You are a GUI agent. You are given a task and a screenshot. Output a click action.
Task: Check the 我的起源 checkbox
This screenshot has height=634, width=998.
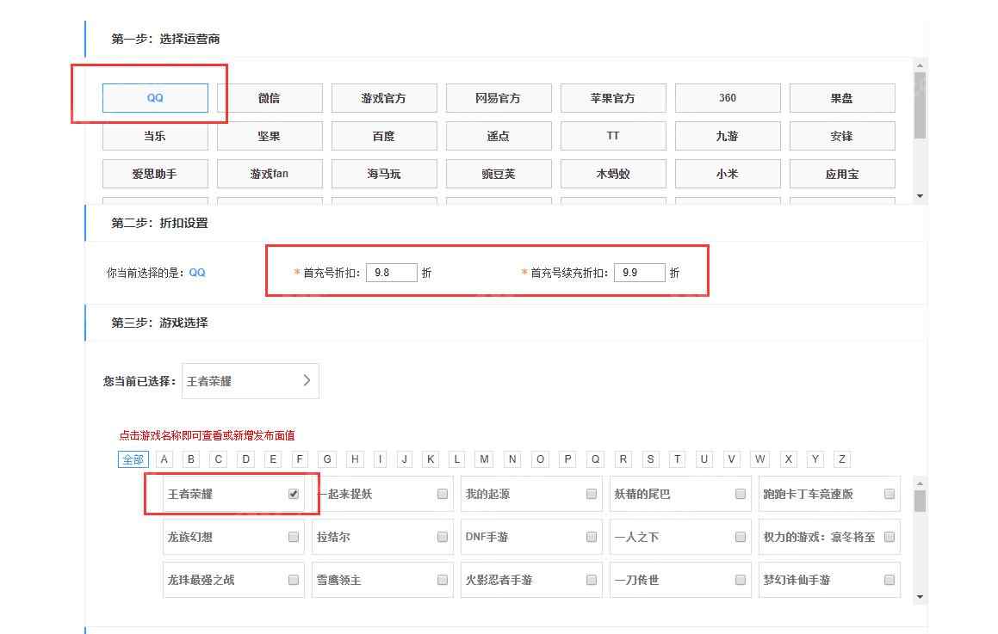click(x=592, y=494)
